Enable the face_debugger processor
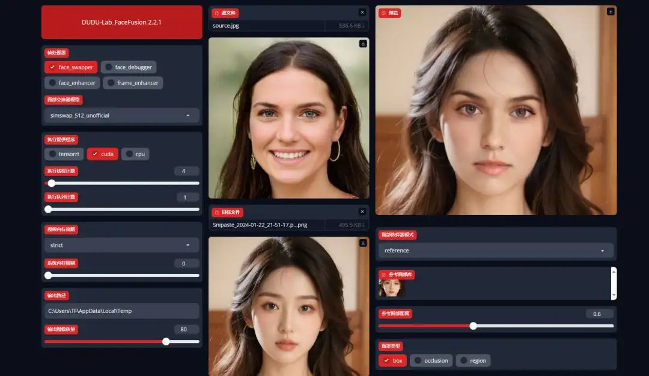Screen dimensions: 649x376 coord(129,67)
